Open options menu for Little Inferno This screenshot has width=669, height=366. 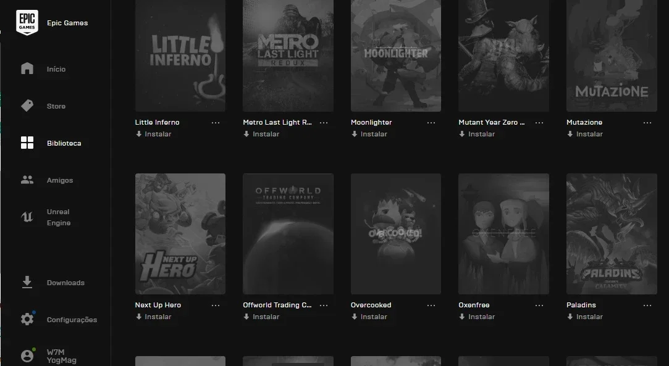[x=216, y=123]
